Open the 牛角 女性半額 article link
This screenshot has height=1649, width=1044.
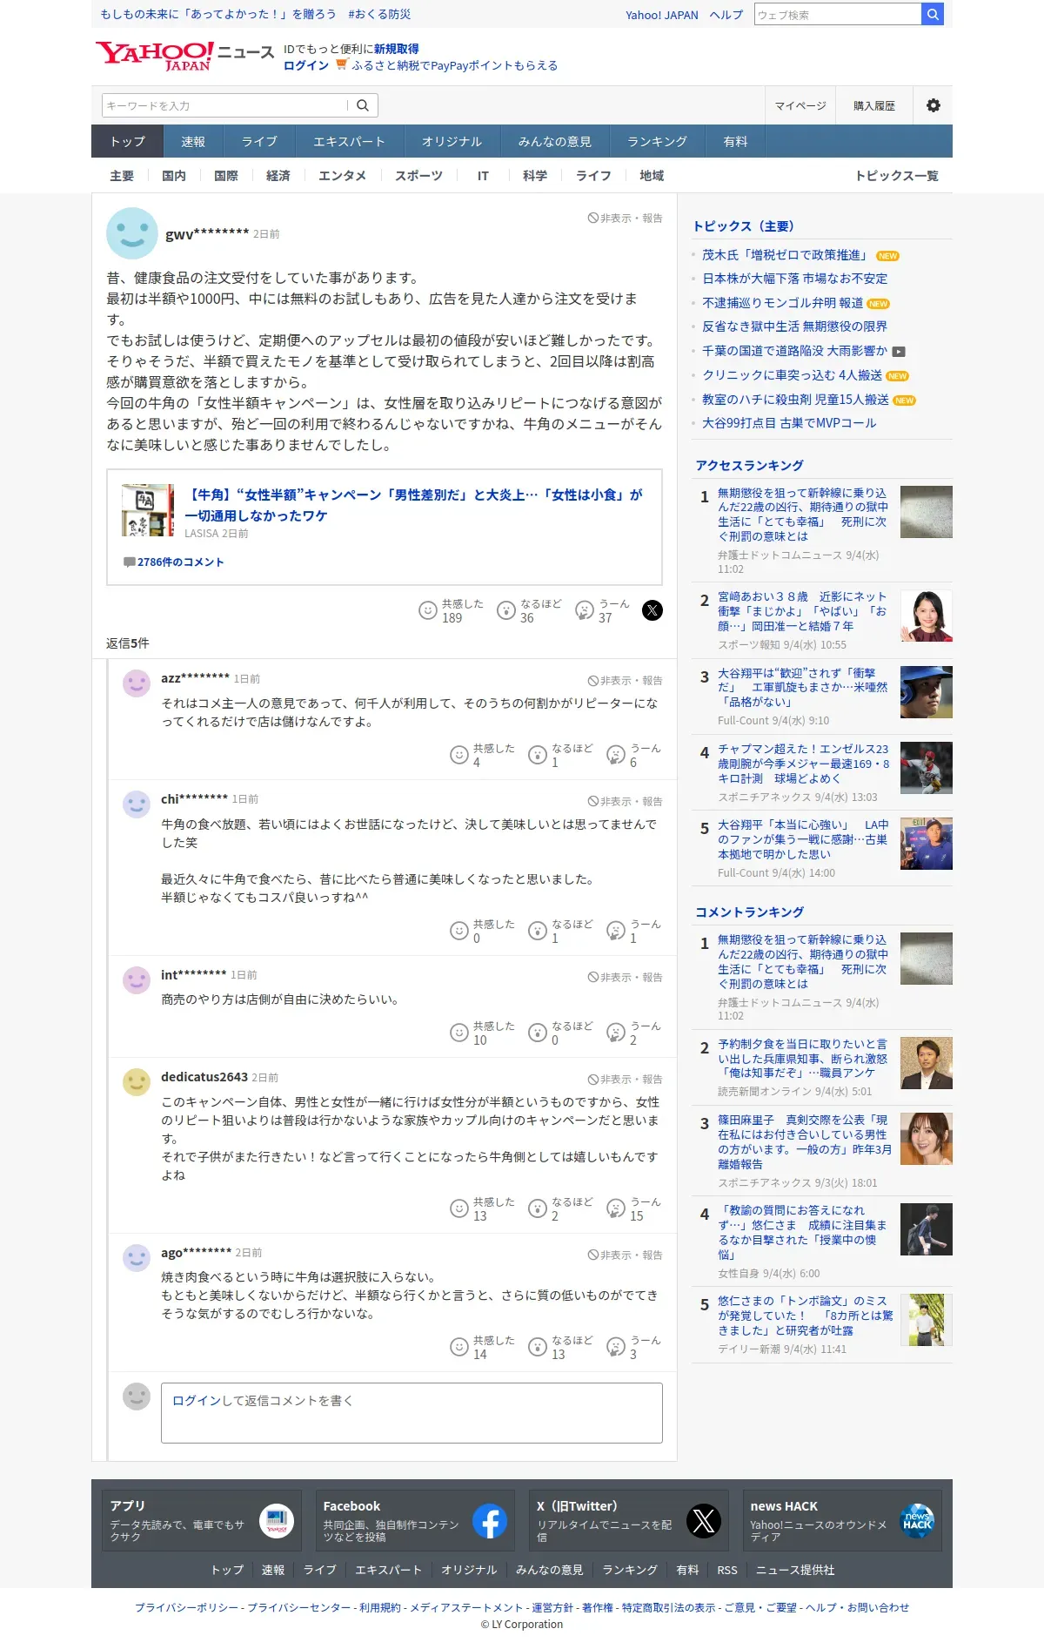(414, 505)
